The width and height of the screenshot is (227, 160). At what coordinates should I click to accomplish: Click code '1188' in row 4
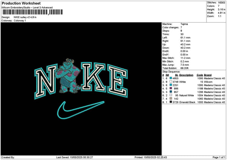[x=200, y=89]
